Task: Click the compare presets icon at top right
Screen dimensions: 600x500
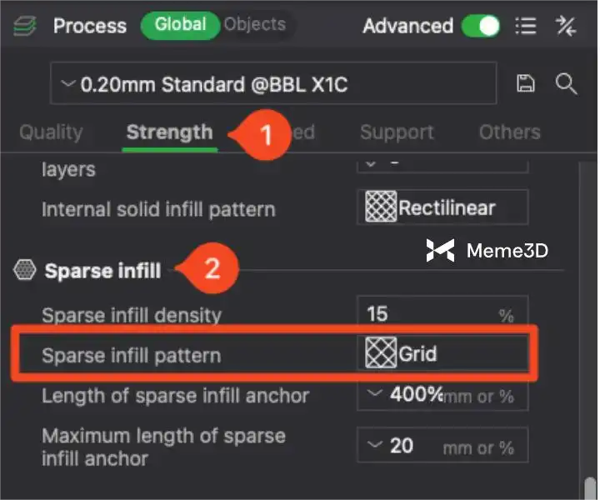Action: click(x=566, y=26)
